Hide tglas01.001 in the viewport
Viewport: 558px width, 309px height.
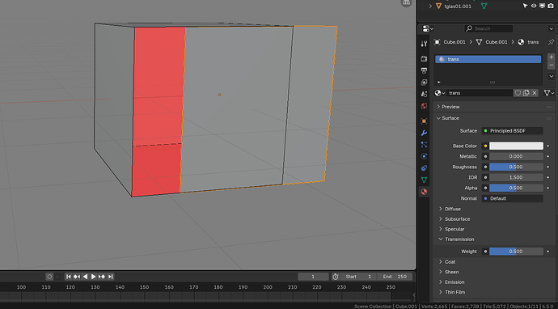(x=534, y=6)
